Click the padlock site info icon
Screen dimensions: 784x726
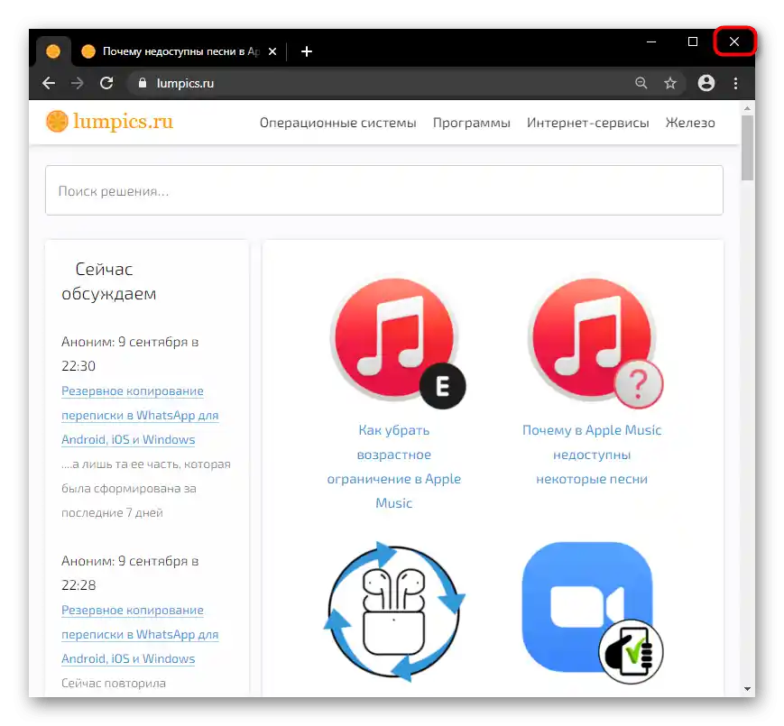143,83
